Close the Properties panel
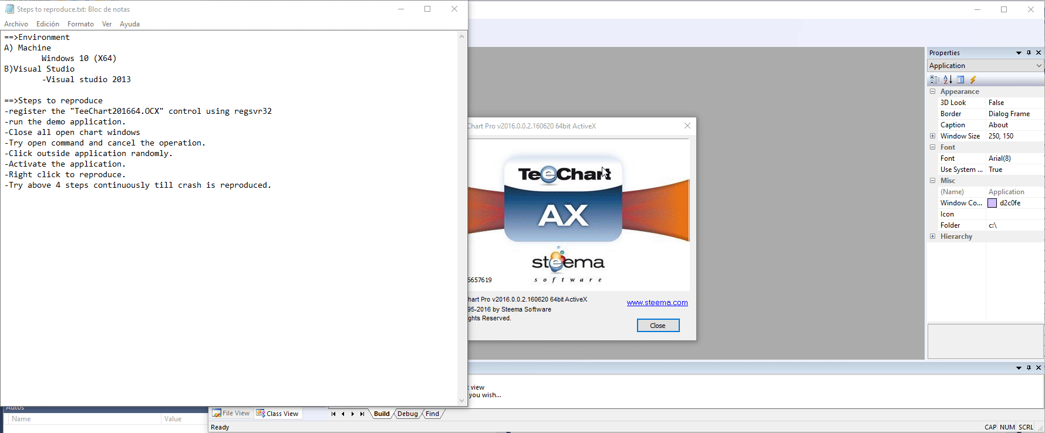The width and height of the screenshot is (1045, 433). [x=1039, y=53]
